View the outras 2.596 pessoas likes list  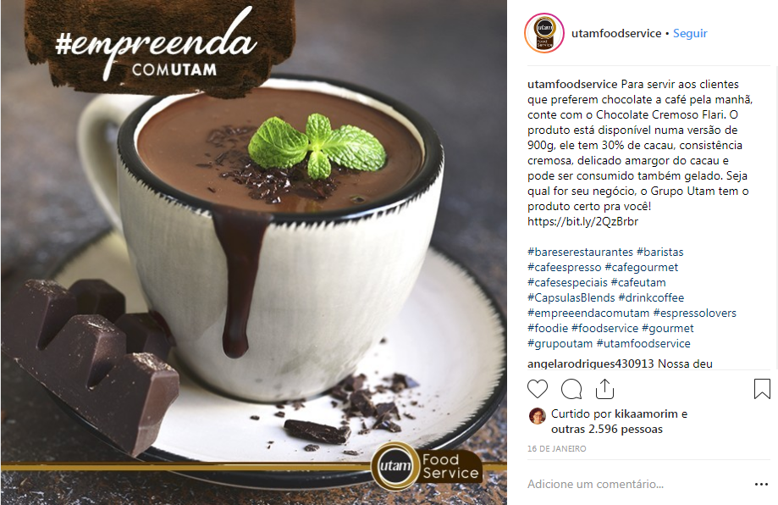point(607,429)
